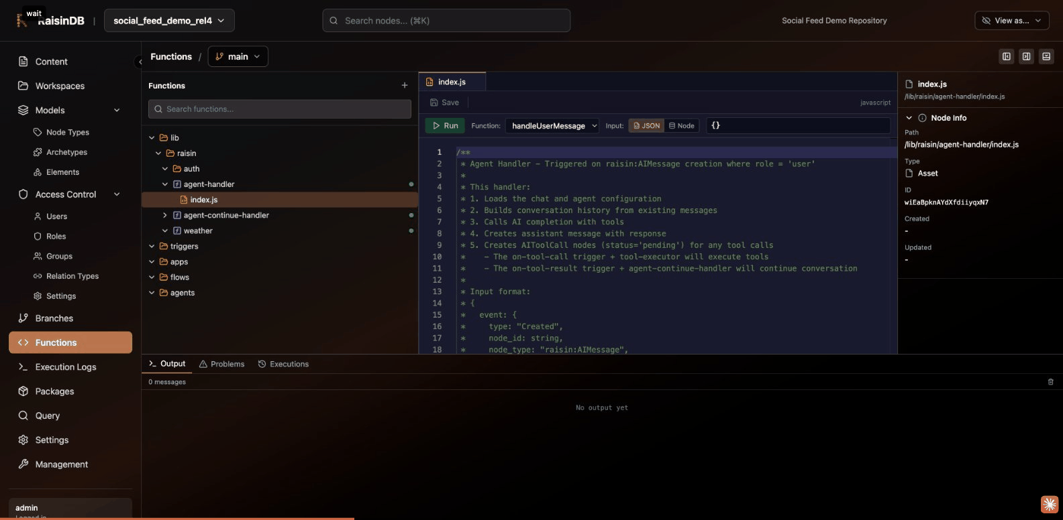Collapse the triggers folder

pyautogui.click(x=152, y=247)
